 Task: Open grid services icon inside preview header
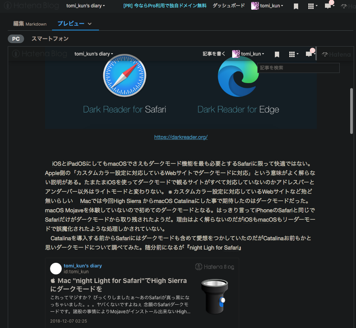tap(293, 54)
